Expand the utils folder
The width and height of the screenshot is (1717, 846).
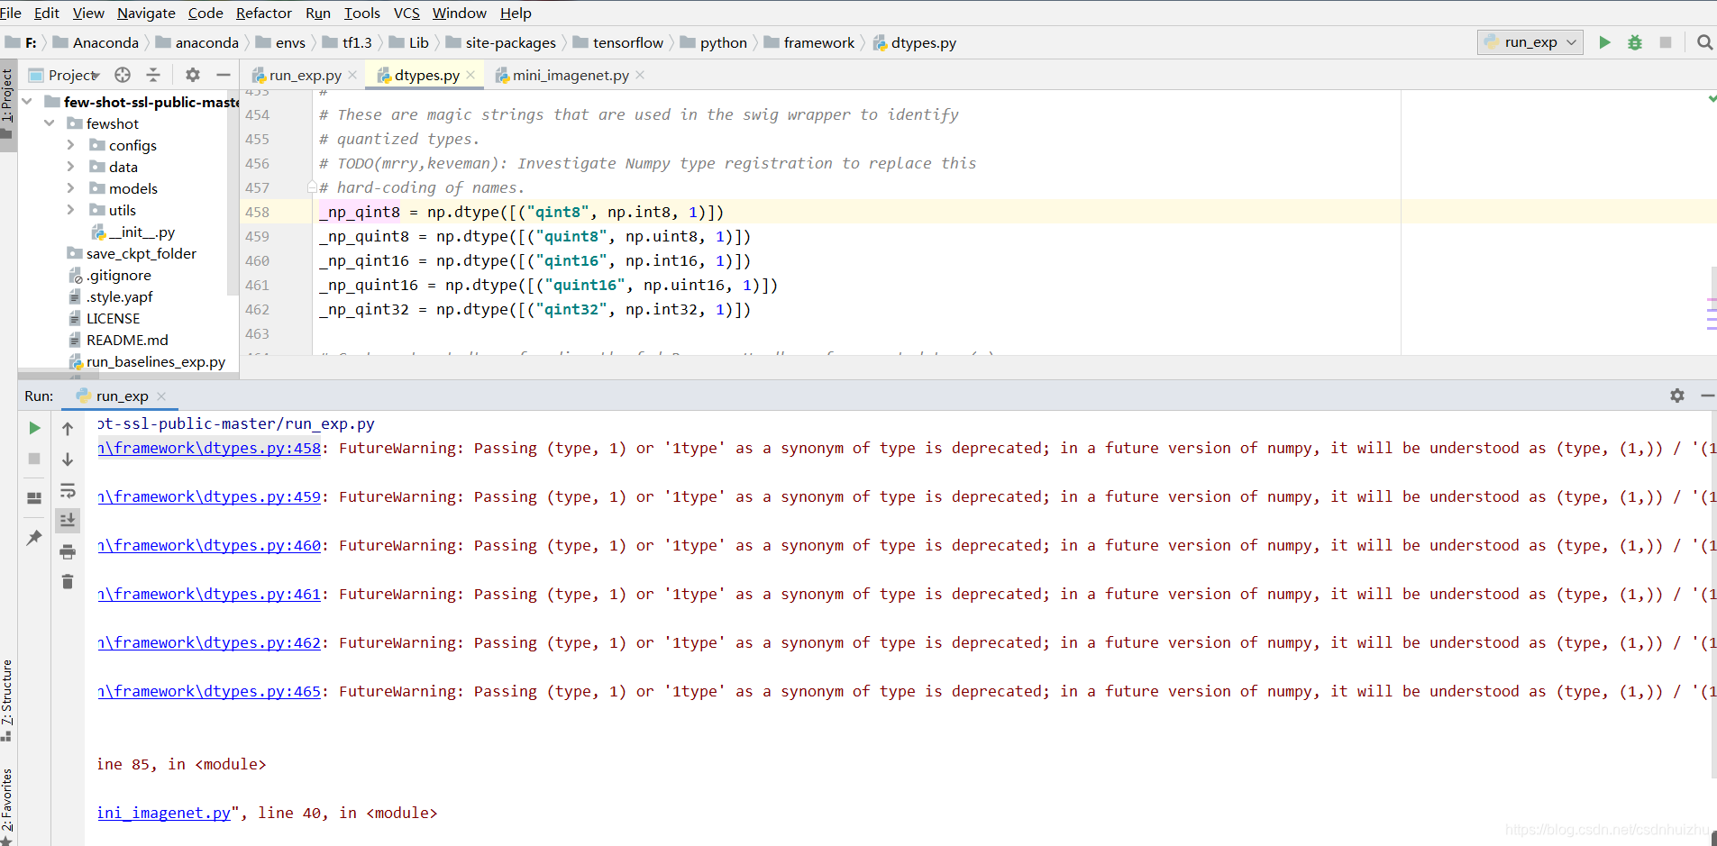70,210
